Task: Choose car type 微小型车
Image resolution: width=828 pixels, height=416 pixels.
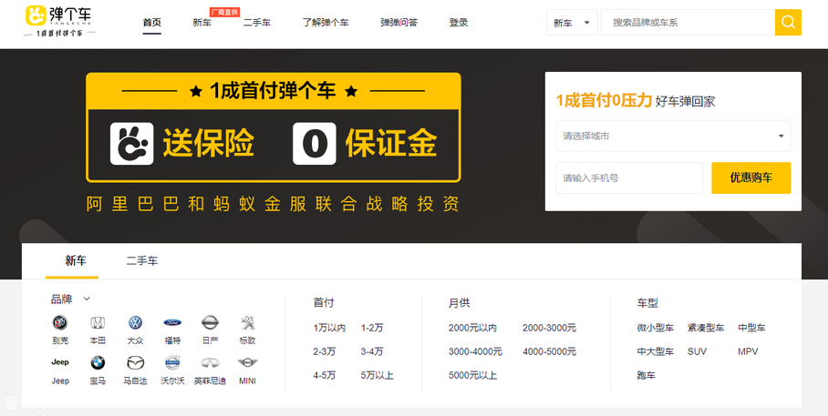Action: pyautogui.click(x=656, y=328)
